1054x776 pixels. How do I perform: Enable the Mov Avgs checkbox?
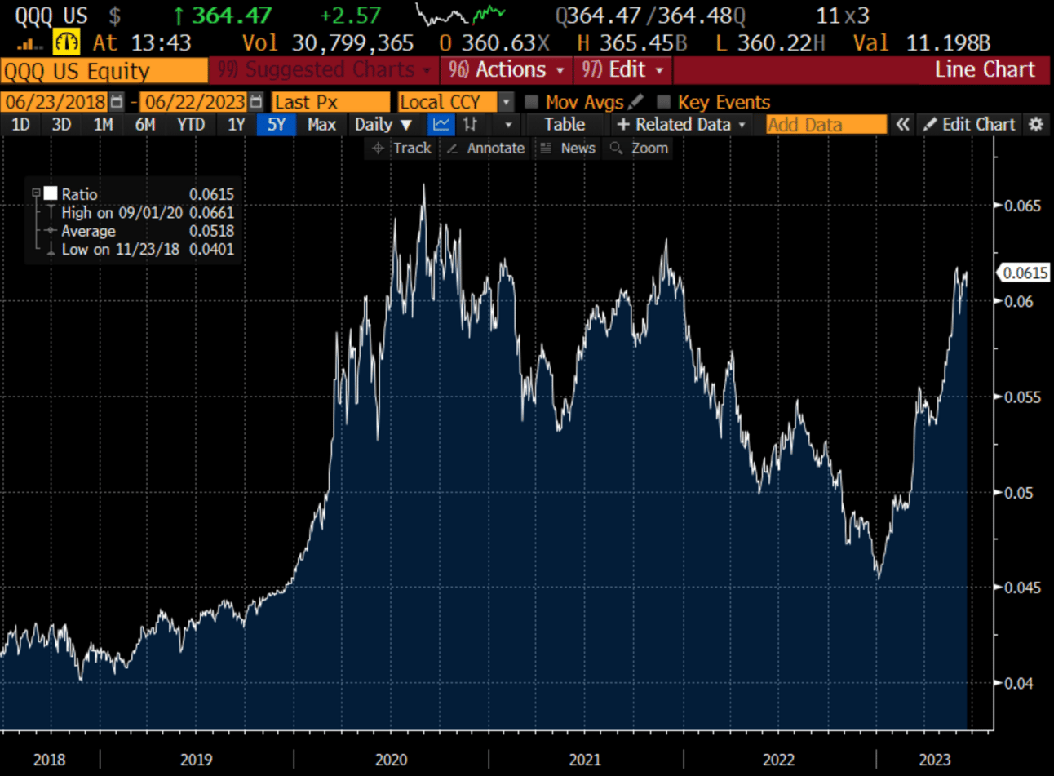click(532, 102)
